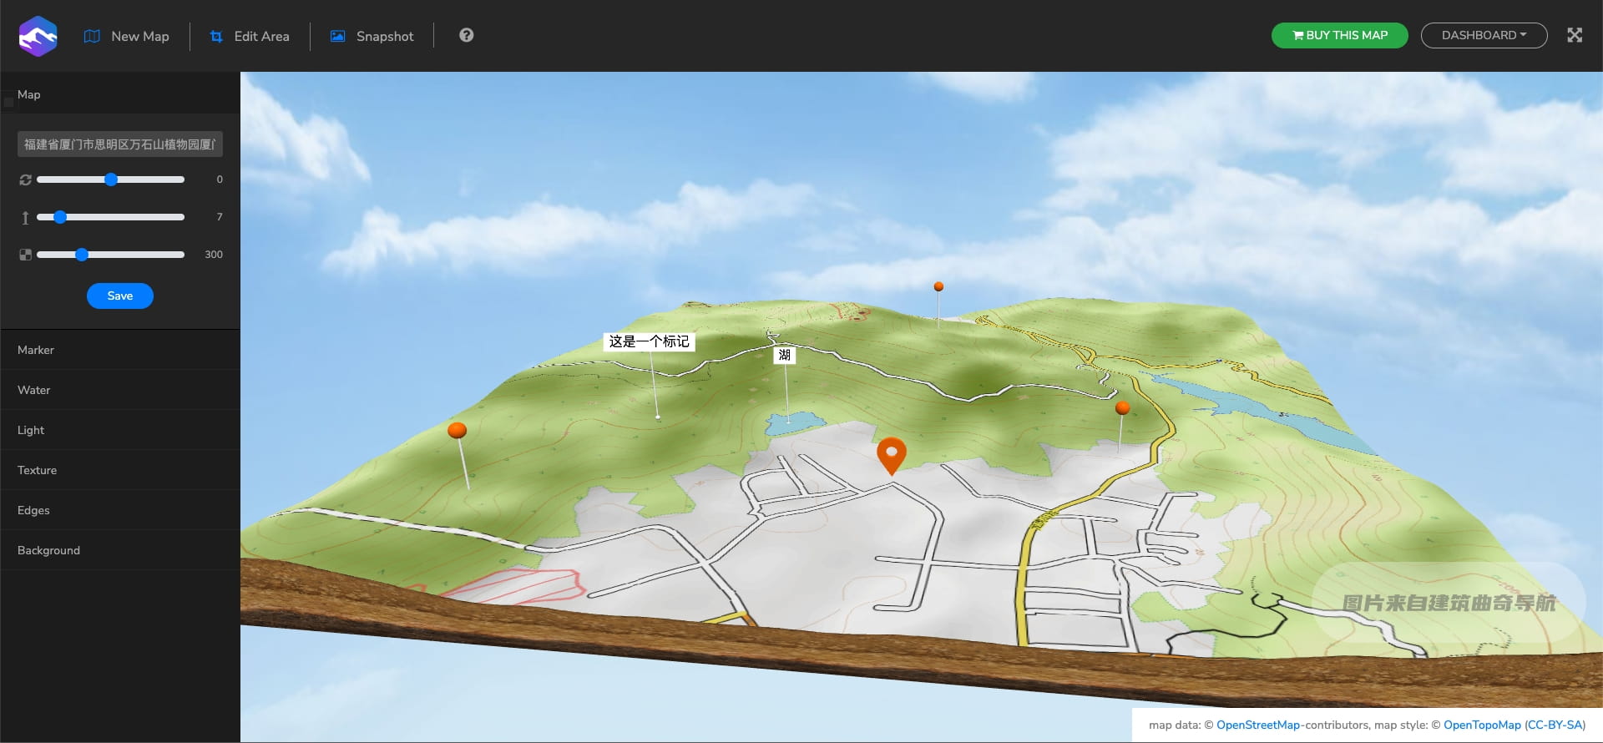Screen dimensions: 1603x743
Task: Expand the Light section
Action: (x=120, y=430)
